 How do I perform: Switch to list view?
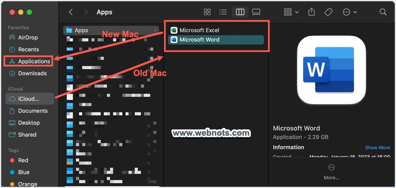pos(223,12)
